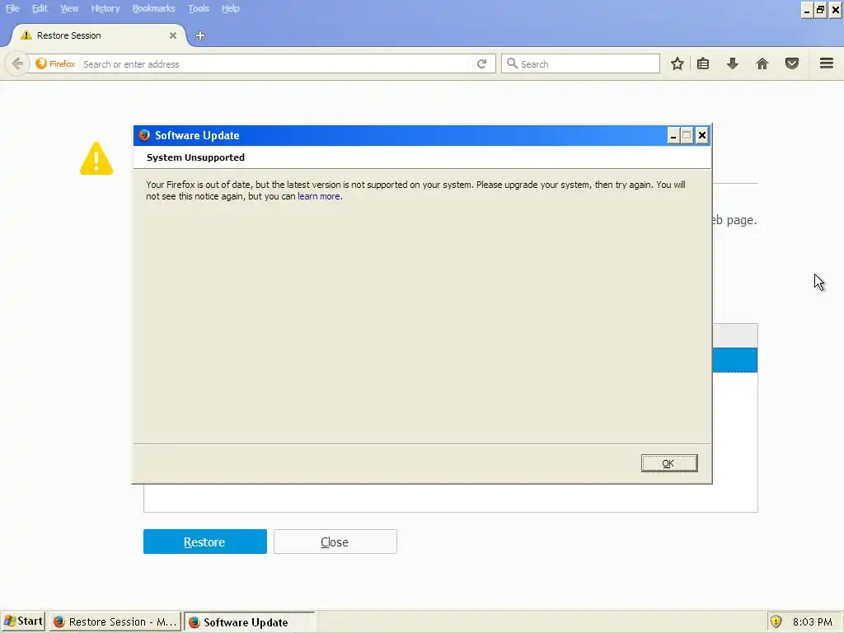Open the File menu
844x633 pixels.
click(12, 8)
